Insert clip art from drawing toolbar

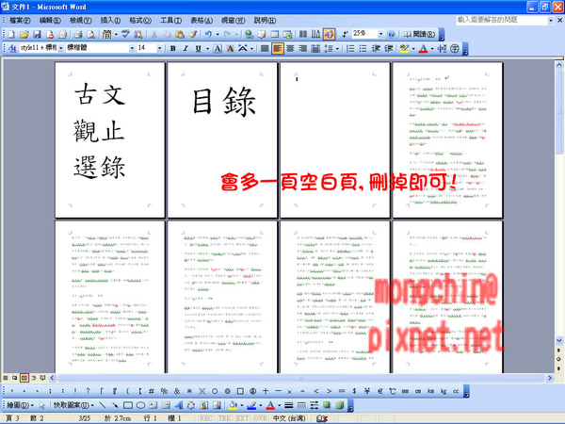point(204,405)
